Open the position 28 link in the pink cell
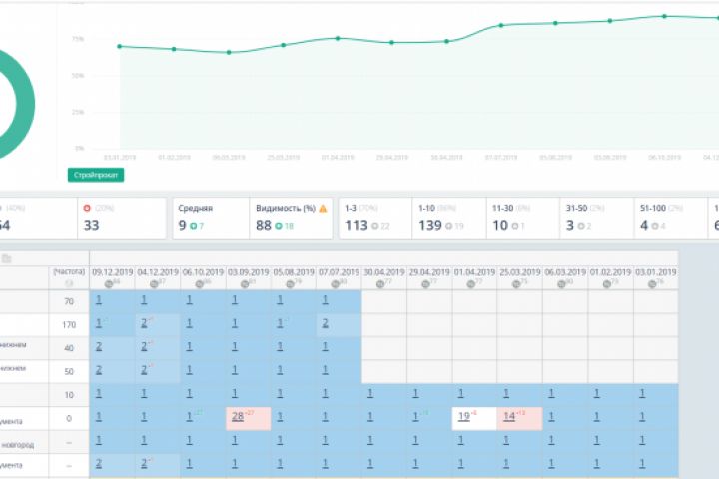719x479 pixels. click(238, 417)
